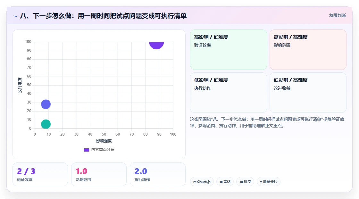
Task: Click the y-axis tick label 100
Action: (28, 42)
